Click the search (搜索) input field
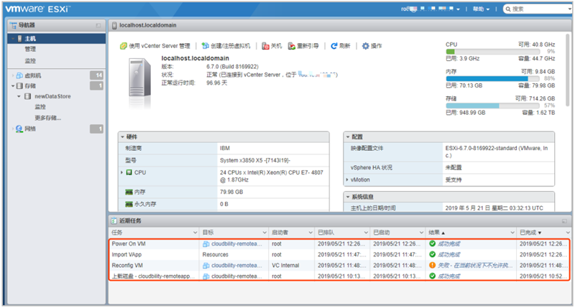 tap(539, 9)
